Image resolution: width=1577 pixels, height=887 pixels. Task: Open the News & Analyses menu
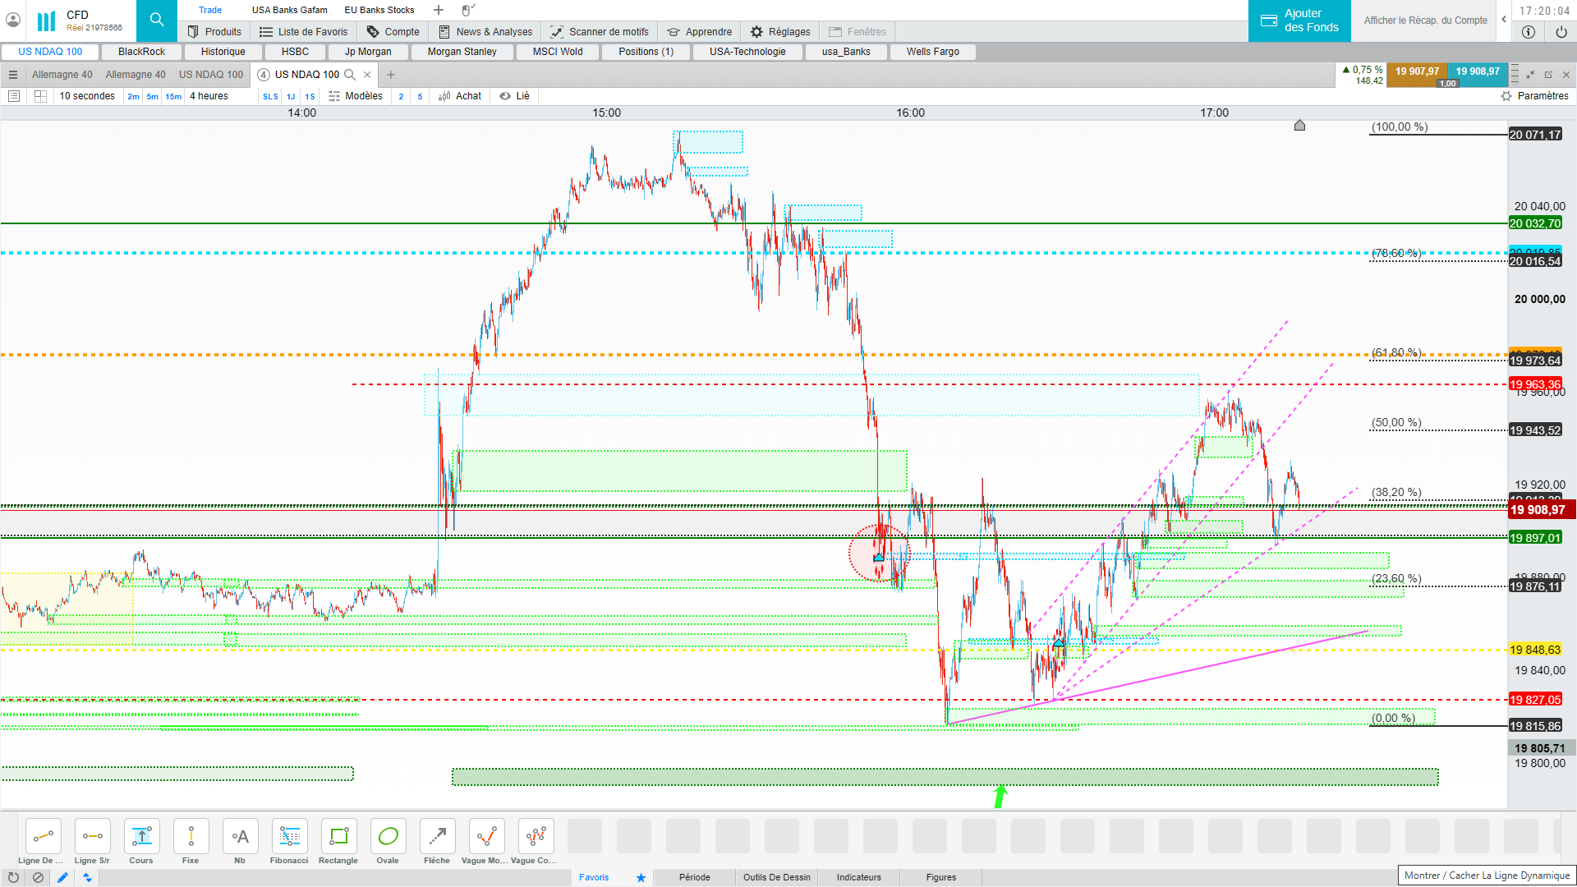click(485, 32)
